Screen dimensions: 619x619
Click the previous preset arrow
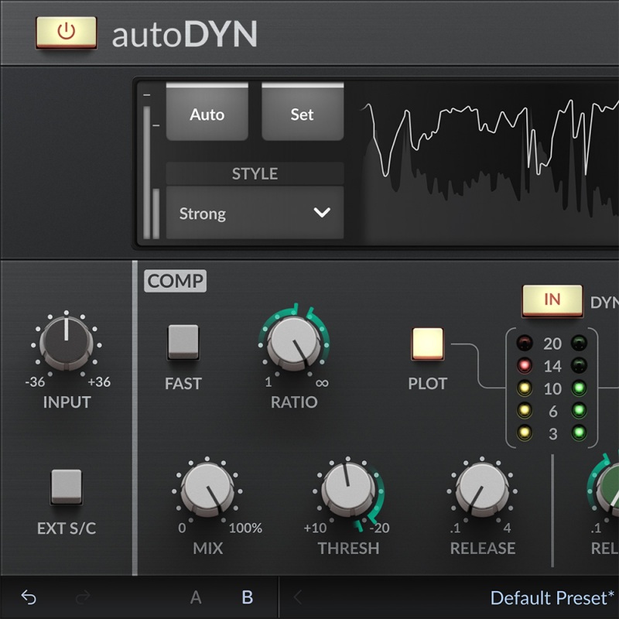(298, 597)
